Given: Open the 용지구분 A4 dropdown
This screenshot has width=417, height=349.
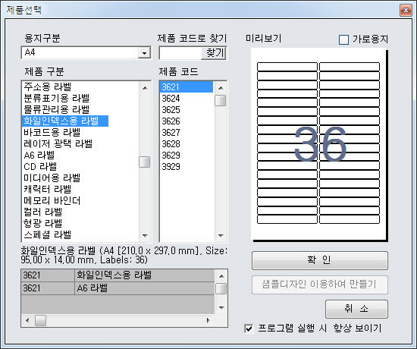Looking at the screenshot, I should (x=144, y=53).
